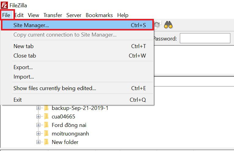Click folder icon beside New folder
This screenshot has width=234, height=151.
(x=46, y=142)
